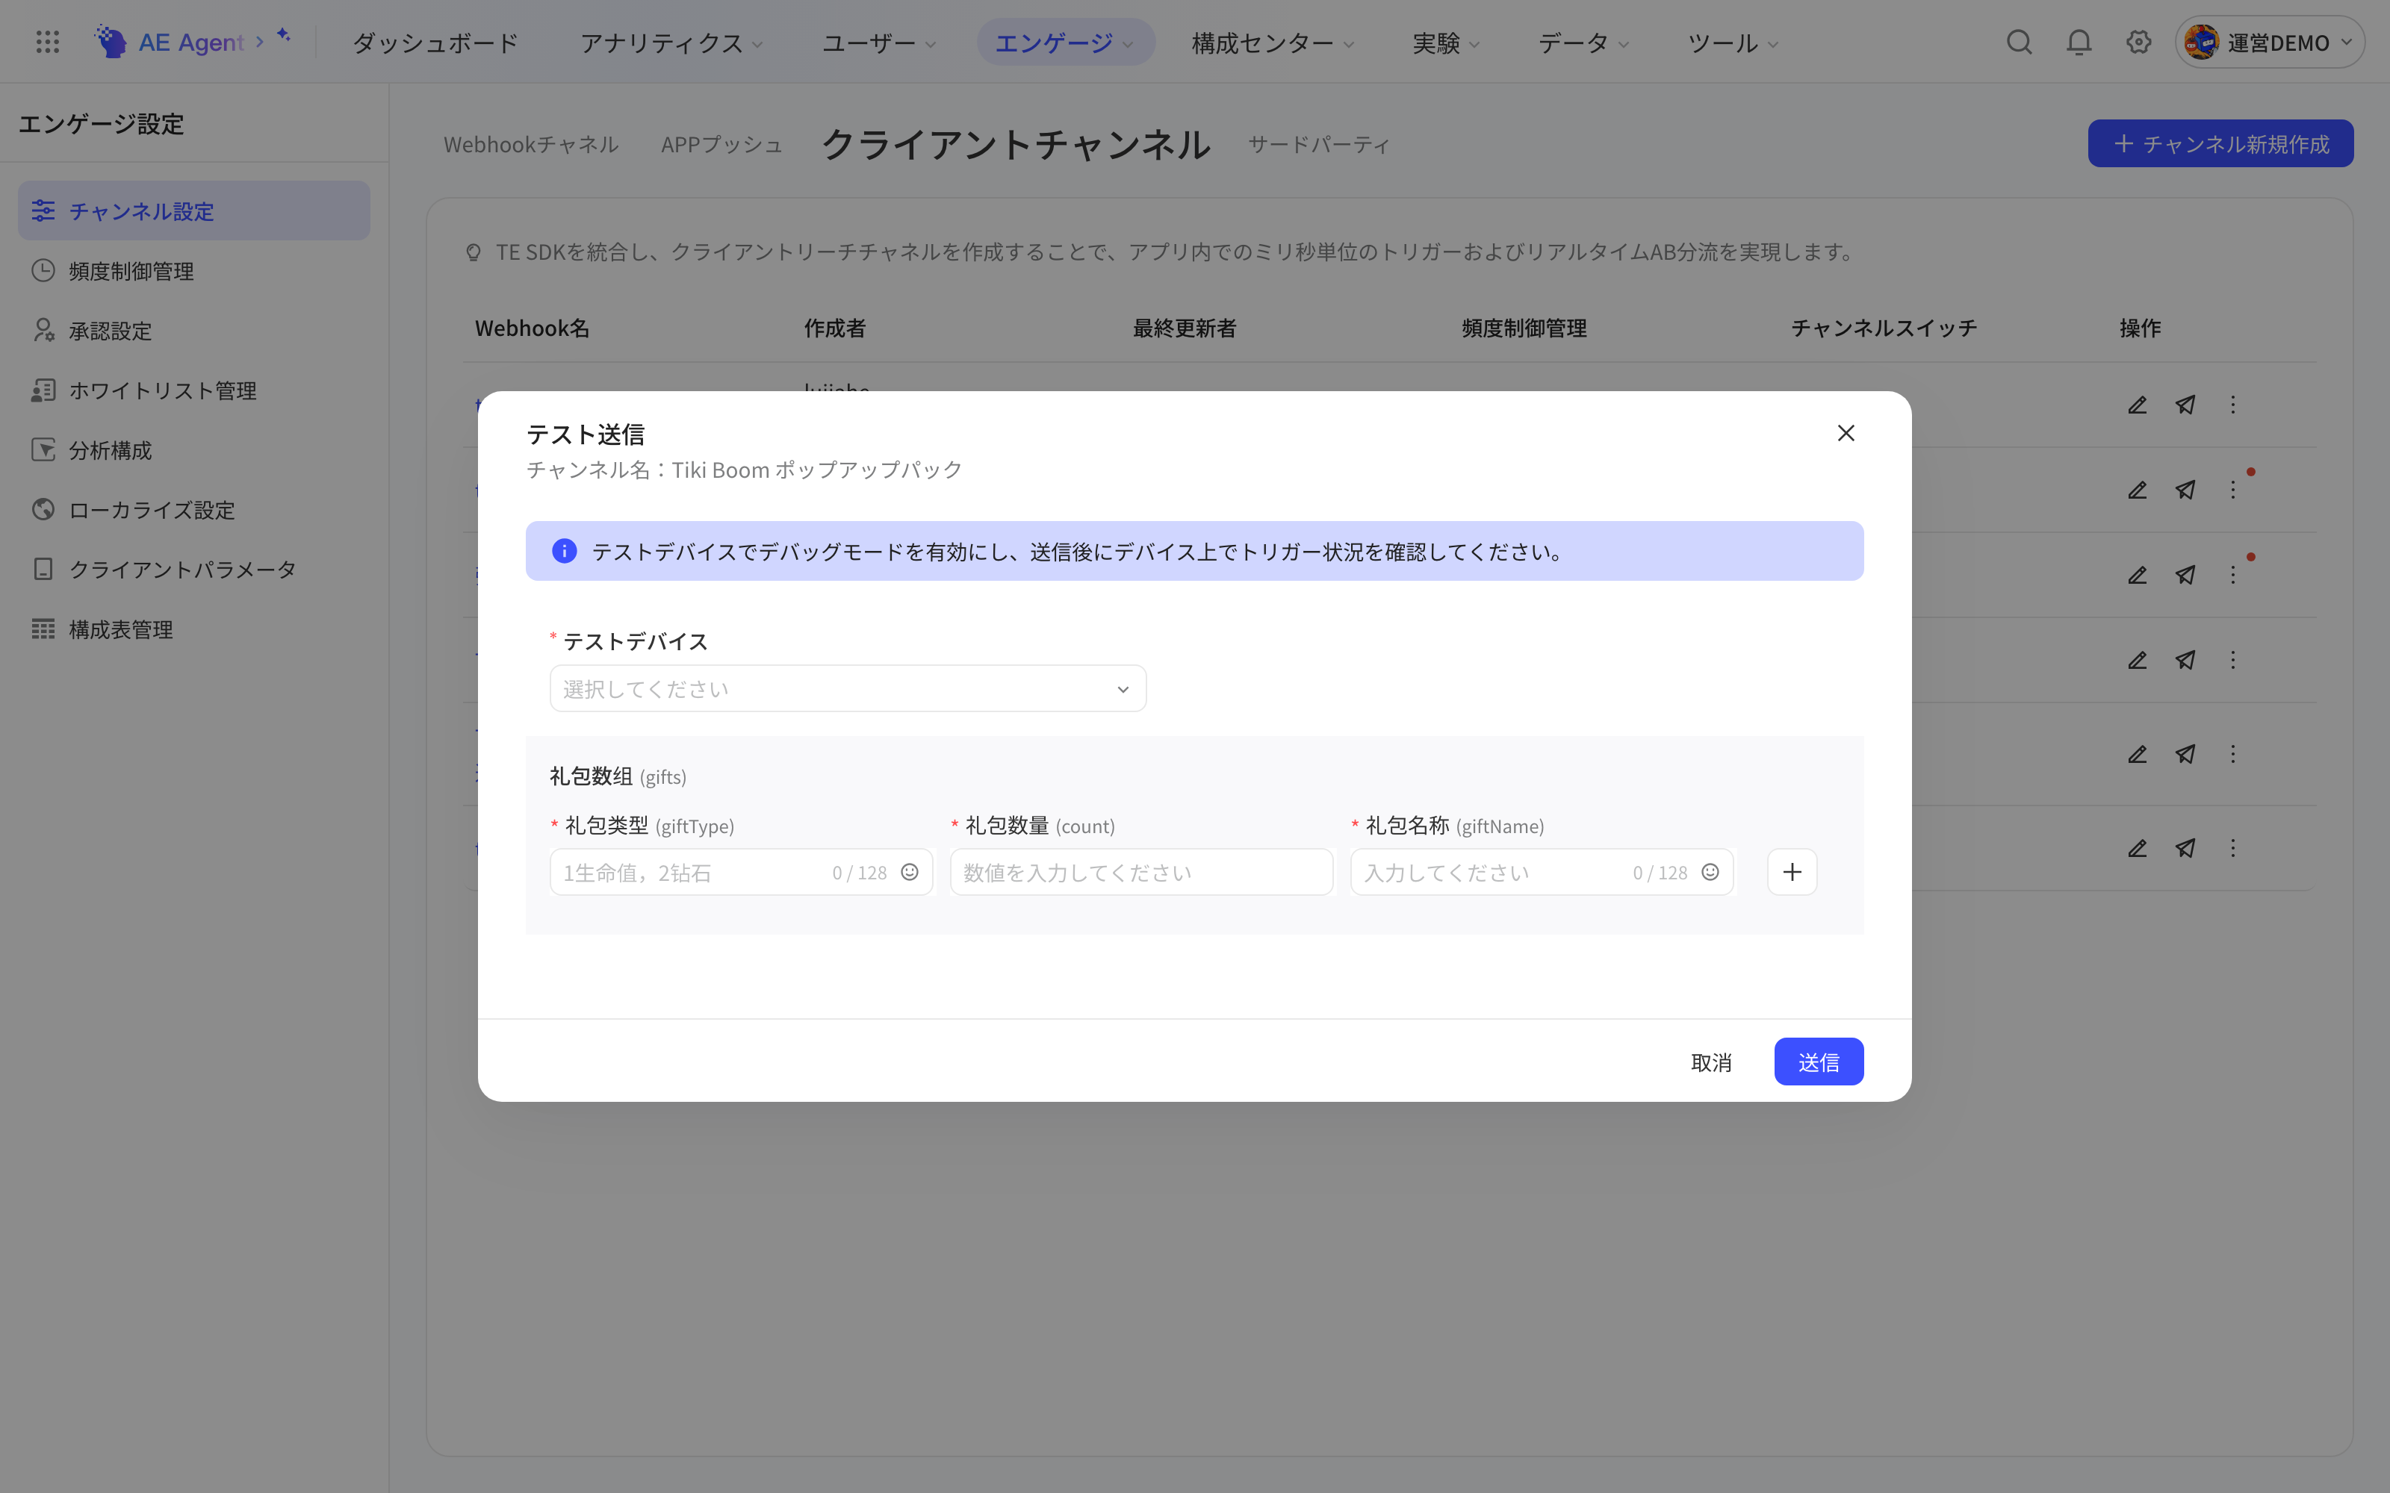Click emoji icon in 礼包类型 field
Image resolution: width=2390 pixels, height=1493 pixels.
pos(910,872)
